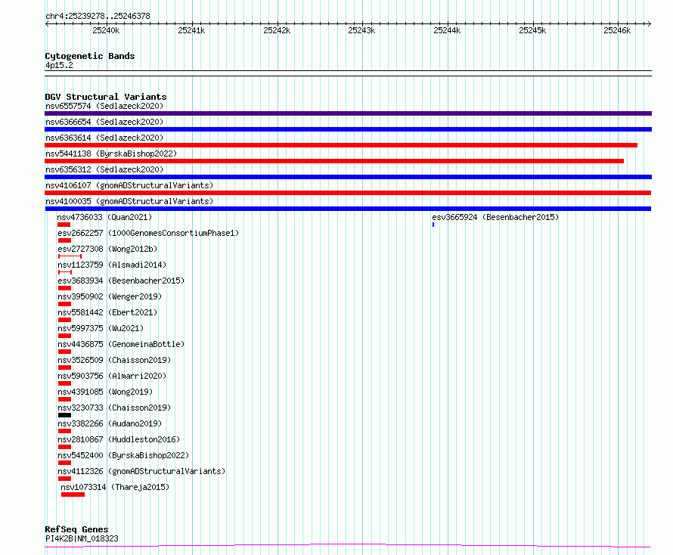Open variant nsv4112326 (gnomADStructuralVariants)

(x=141, y=471)
